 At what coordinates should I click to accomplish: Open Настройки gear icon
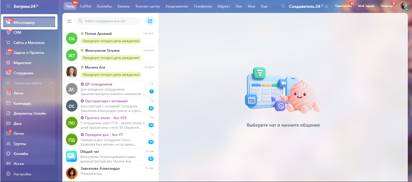click(8, 174)
